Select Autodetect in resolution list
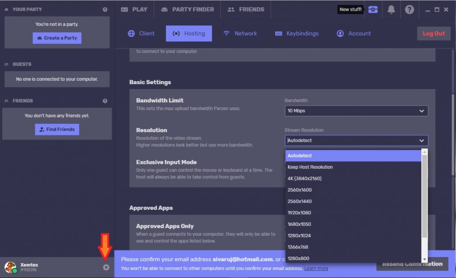Viewport: 456px width, 278px height. tap(353, 155)
